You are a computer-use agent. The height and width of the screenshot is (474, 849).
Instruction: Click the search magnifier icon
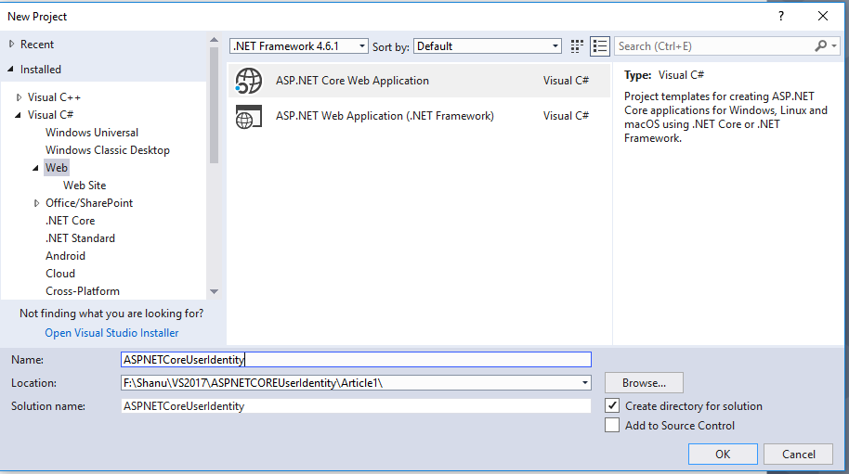(x=821, y=46)
